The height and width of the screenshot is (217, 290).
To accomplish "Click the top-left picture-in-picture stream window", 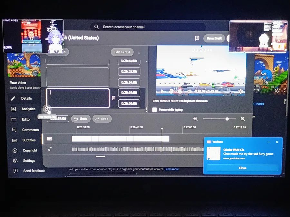I will pyautogui.click(x=33, y=36).
